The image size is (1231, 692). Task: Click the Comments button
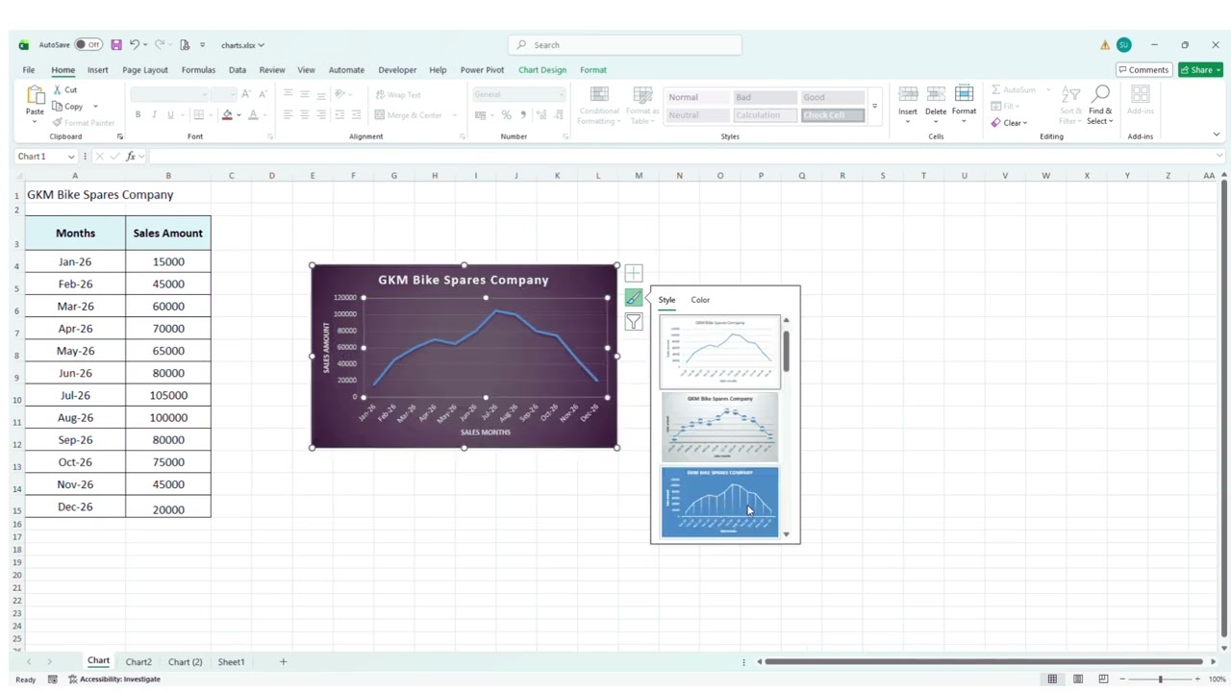[1143, 70]
